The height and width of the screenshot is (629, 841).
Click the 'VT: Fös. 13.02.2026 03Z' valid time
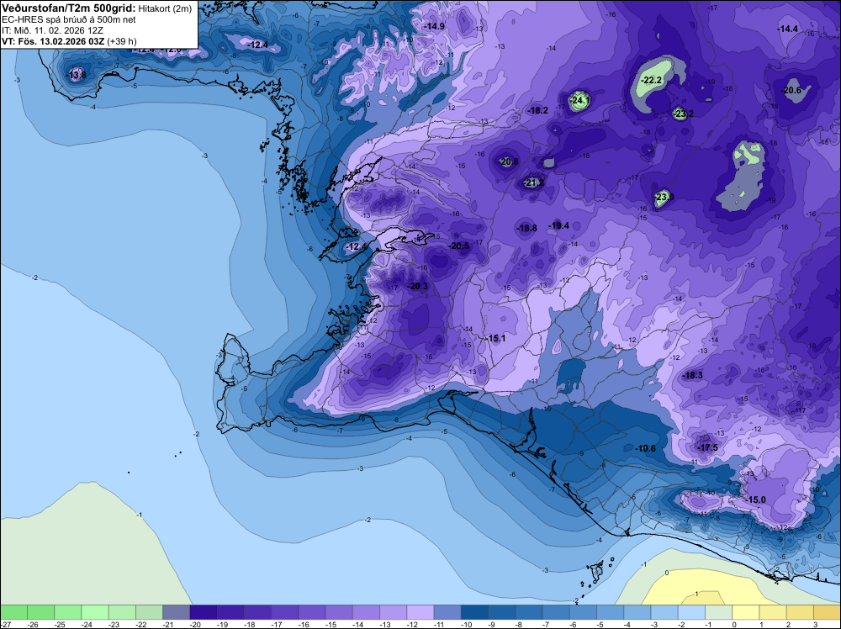53,41
